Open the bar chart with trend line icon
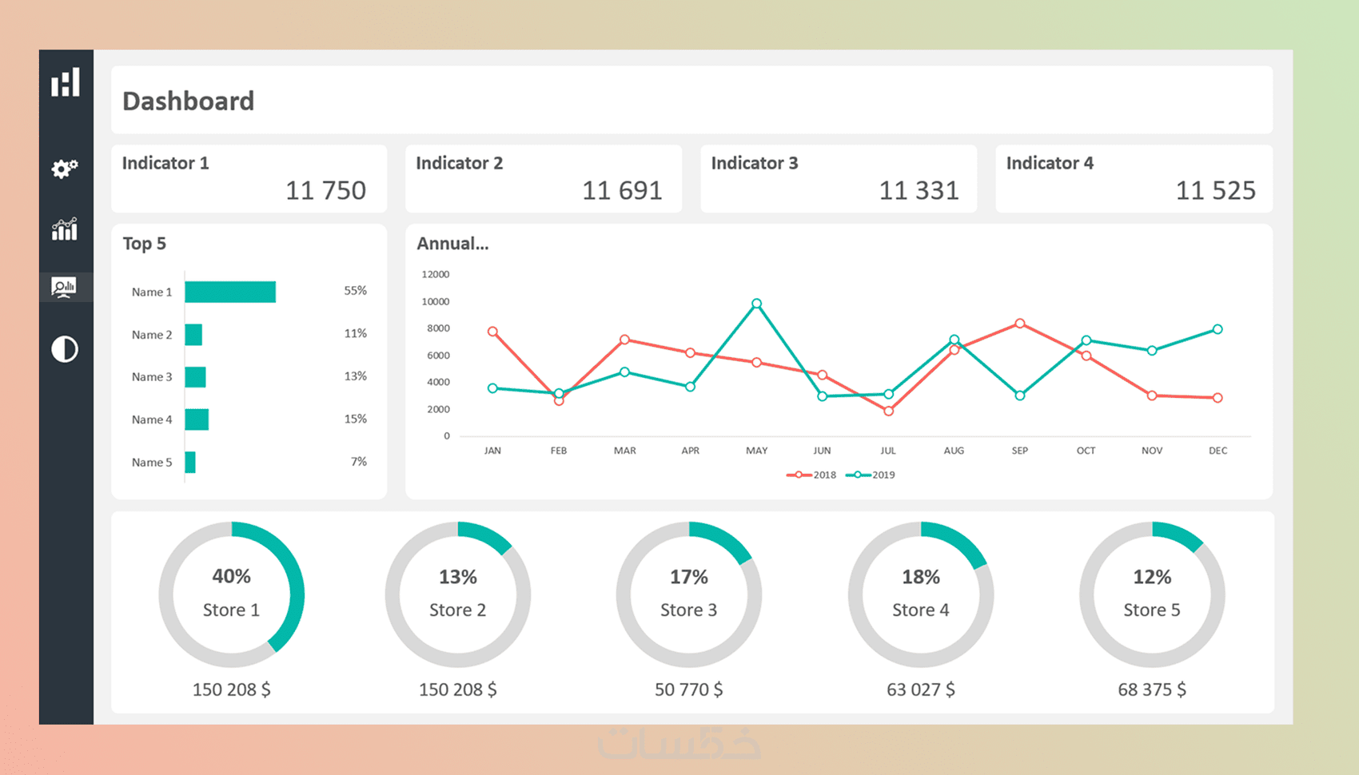Screen dimensions: 1359x775 (x=65, y=229)
